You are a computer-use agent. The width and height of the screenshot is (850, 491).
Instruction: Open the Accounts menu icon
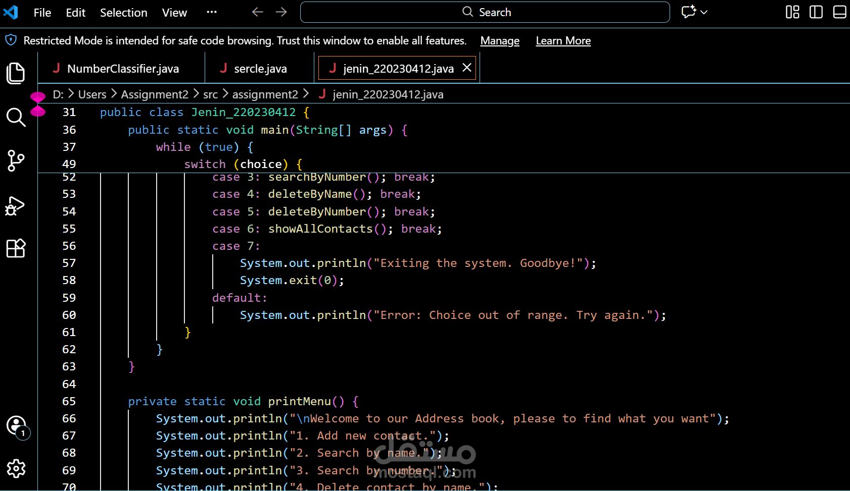pos(16,425)
